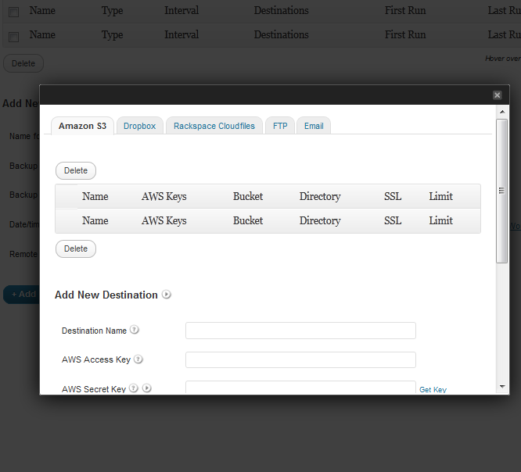Click AWS Keys in S3 table footer row
Viewport: 521px width, 472px height.
click(x=164, y=220)
